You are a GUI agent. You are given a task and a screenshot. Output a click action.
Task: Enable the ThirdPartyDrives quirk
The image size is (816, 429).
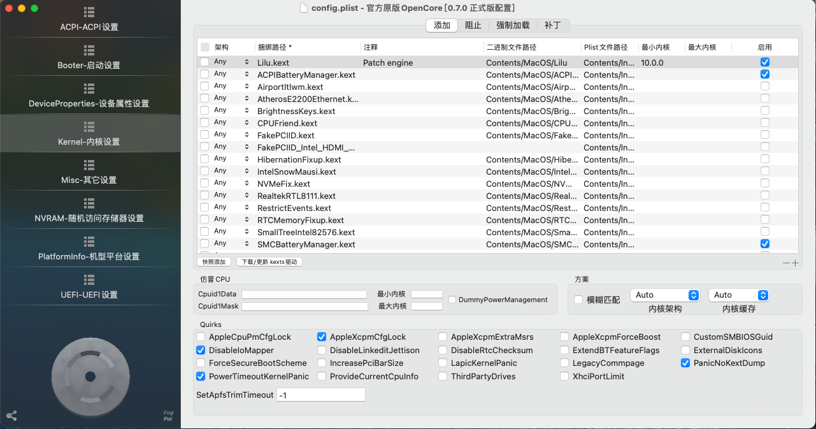pyautogui.click(x=443, y=376)
